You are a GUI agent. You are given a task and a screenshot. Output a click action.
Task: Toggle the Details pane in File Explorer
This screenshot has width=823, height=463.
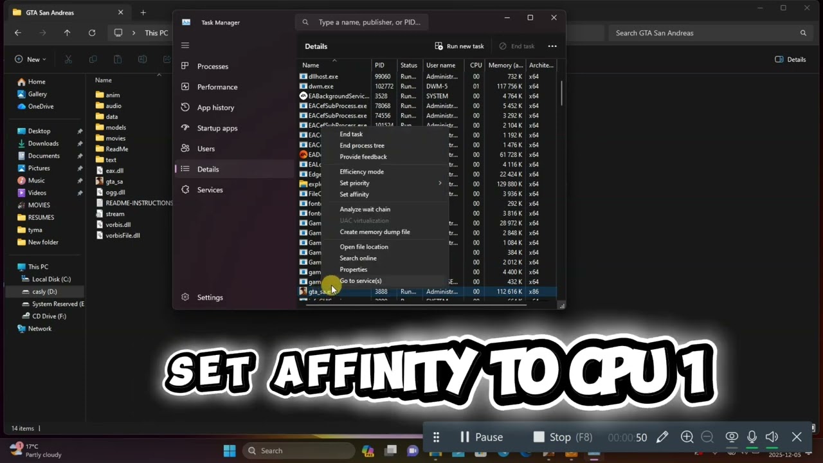pos(790,59)
